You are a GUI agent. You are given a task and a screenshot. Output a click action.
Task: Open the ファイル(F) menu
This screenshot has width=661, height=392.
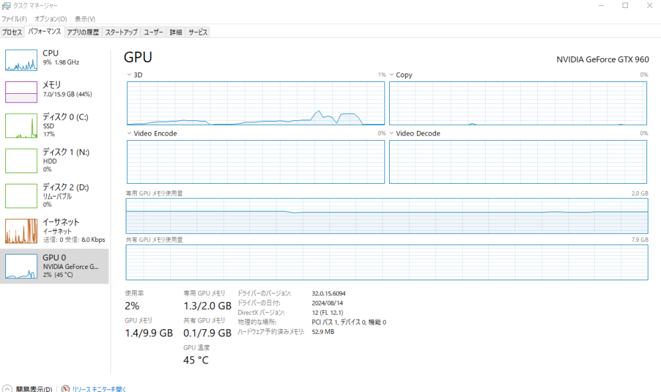(x=14, y=19)
